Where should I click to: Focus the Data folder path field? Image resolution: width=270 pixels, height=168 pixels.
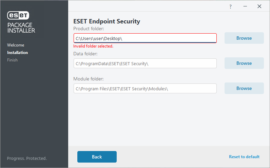pyautogui.click(x=145, y=63)
